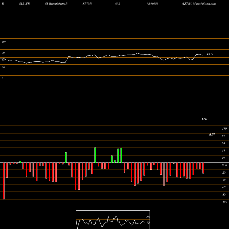Click the SI(TM) header text
Screen dimensions: 229x229
tap(87, 4)
